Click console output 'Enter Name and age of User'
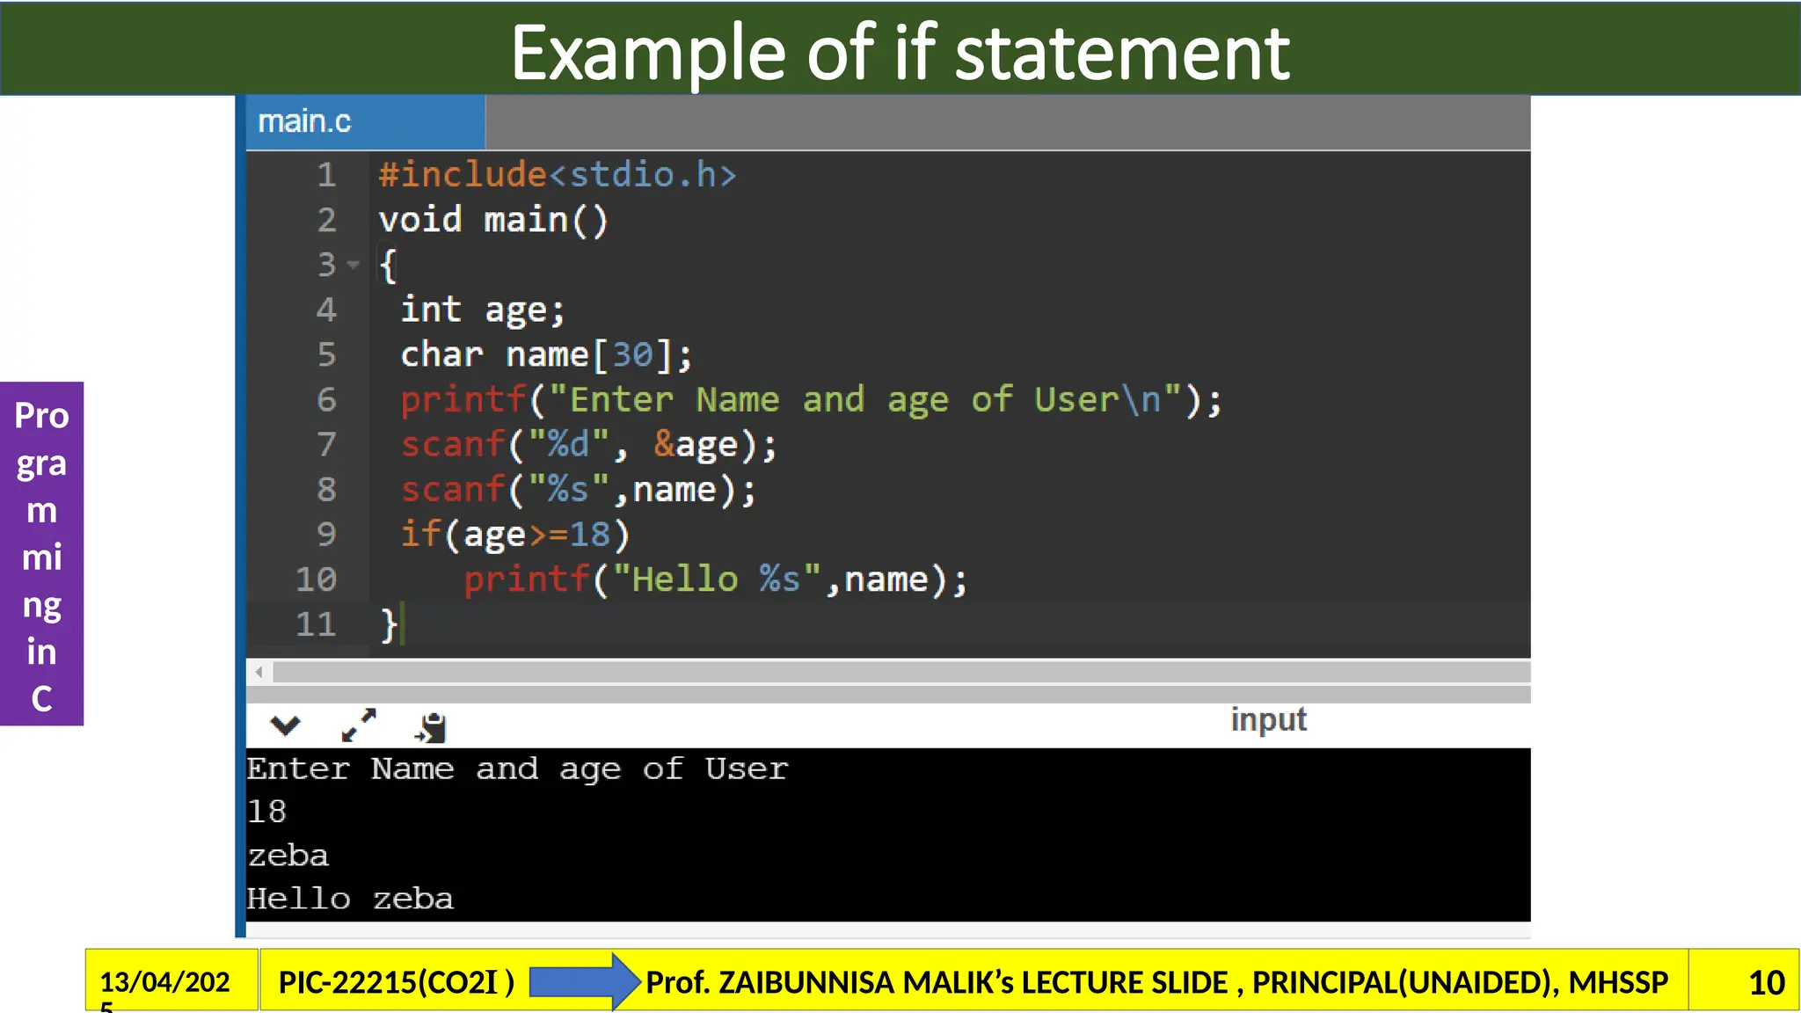The width and height of the screenshot is (1801, 1013). pos(517,769)
